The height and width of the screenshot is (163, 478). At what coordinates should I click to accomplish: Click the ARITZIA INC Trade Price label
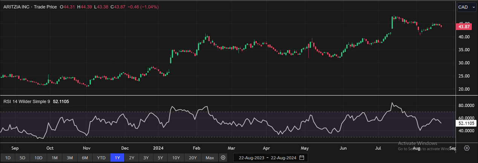[29, 7]
